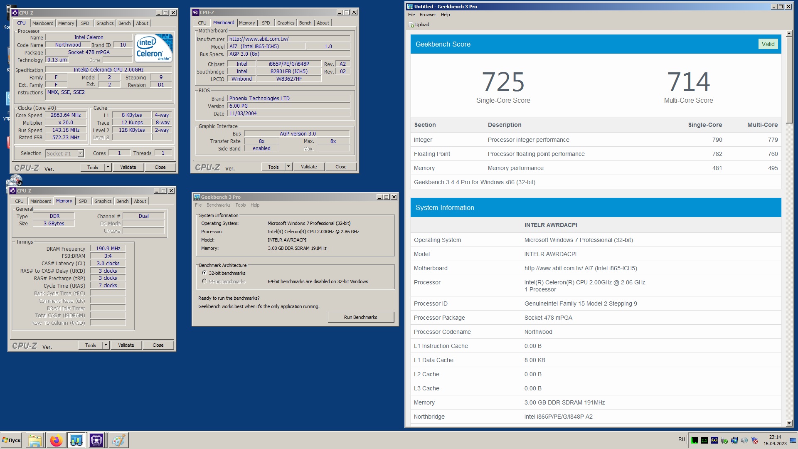Open Tools menu in small Geekbench window
798x449 pixels.
pyautogui.click(x=241, y=205)
